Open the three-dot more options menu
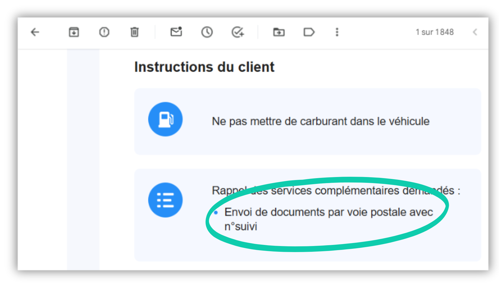Image resolution: width=499 pixels, height=290 pixels. pos(337,32)
